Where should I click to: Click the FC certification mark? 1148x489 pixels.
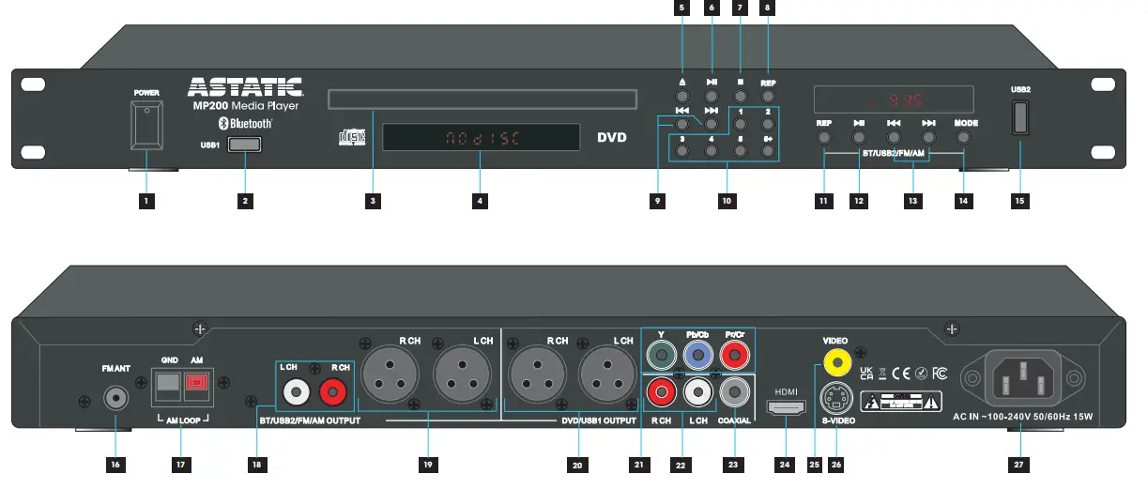[x=941, y=374]
